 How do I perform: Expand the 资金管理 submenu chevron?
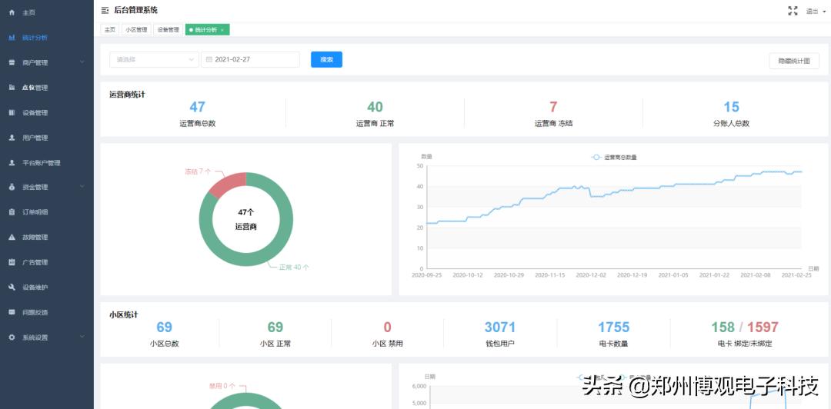click(82, 187)
